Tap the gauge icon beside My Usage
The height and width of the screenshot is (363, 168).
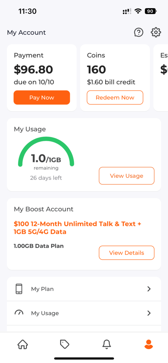(x=19, y=313)
